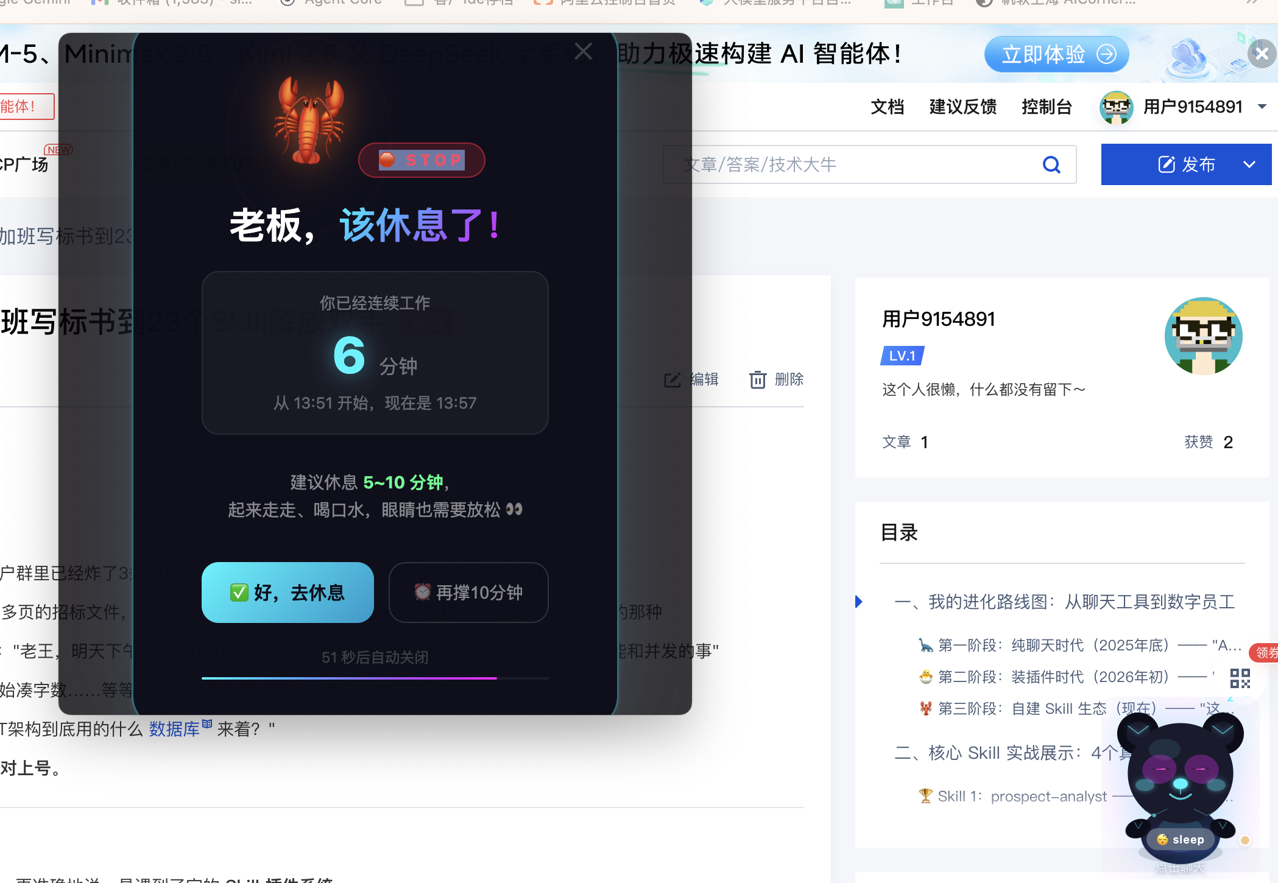Select the edit pencil icon beside the article
This screenshot has width=1278, height=883.
point(673,379)
